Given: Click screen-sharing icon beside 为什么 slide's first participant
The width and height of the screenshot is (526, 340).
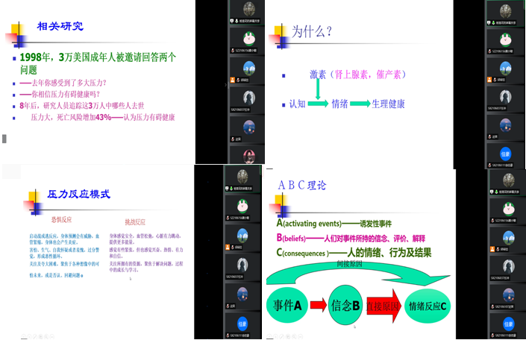Looking at the screenshot, I should coord(489,22).
